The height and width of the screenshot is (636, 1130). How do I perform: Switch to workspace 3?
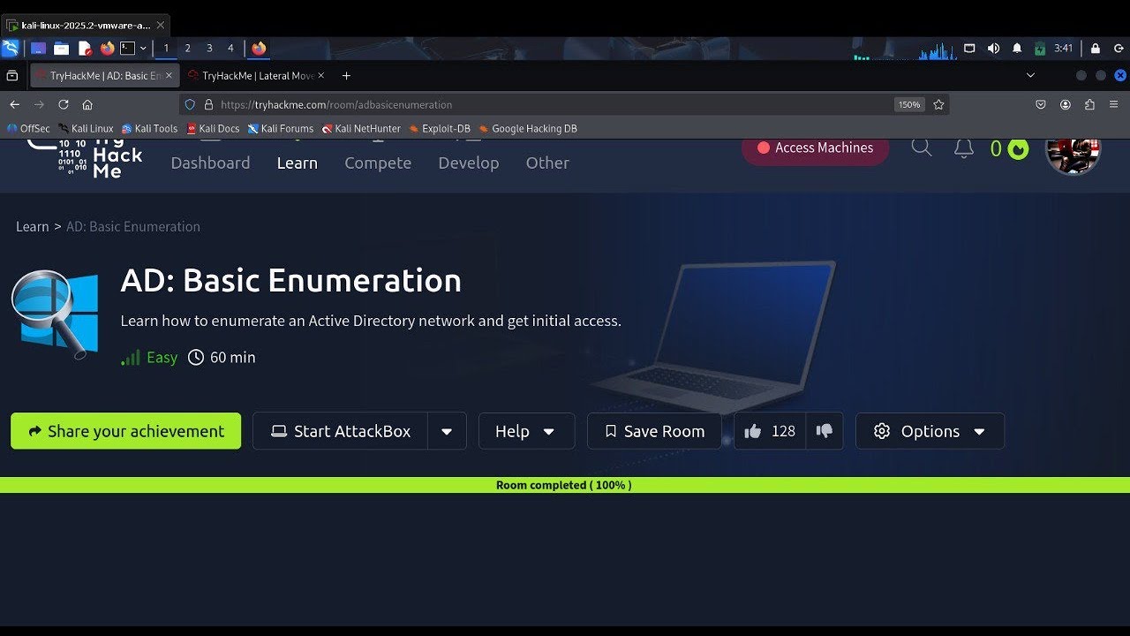click(209, 49)
